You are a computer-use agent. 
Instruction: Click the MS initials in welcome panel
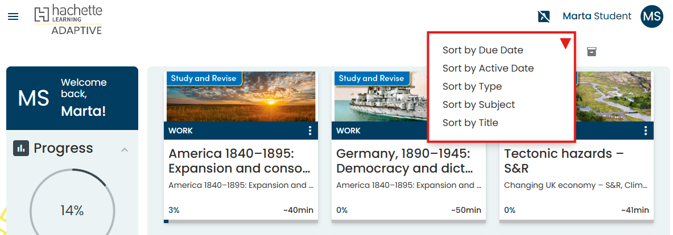pyautogui.click(x=33, y=98)
